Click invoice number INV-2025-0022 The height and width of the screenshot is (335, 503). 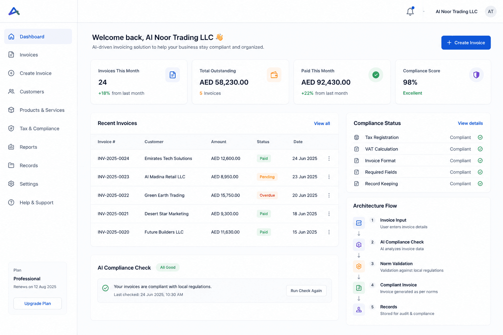[113, 195]
